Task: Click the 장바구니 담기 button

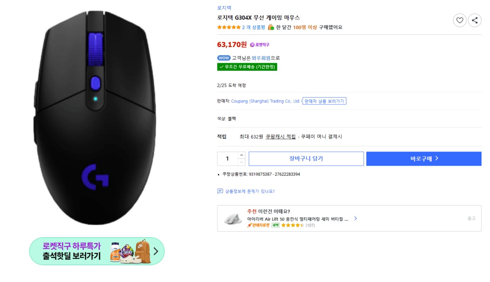Action: click(x=306, y=158)
